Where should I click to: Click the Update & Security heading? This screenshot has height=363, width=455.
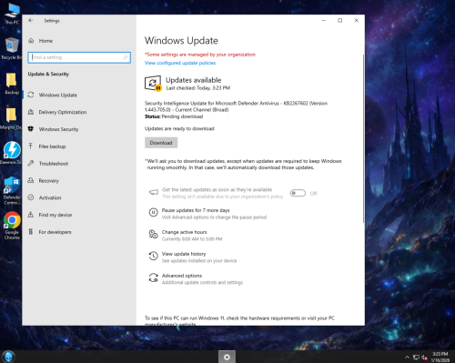48,74
